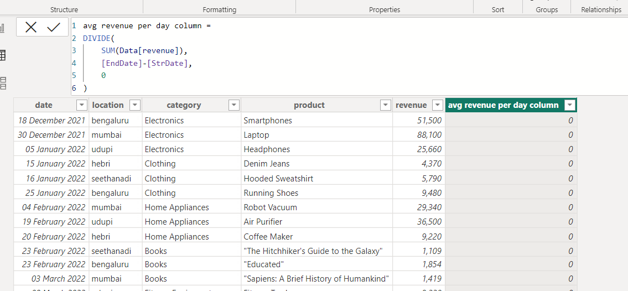The image size is (628, 291).
Task: Click the Home Appliances cell in Robot Vacuum row
Action: coord(191,207)
